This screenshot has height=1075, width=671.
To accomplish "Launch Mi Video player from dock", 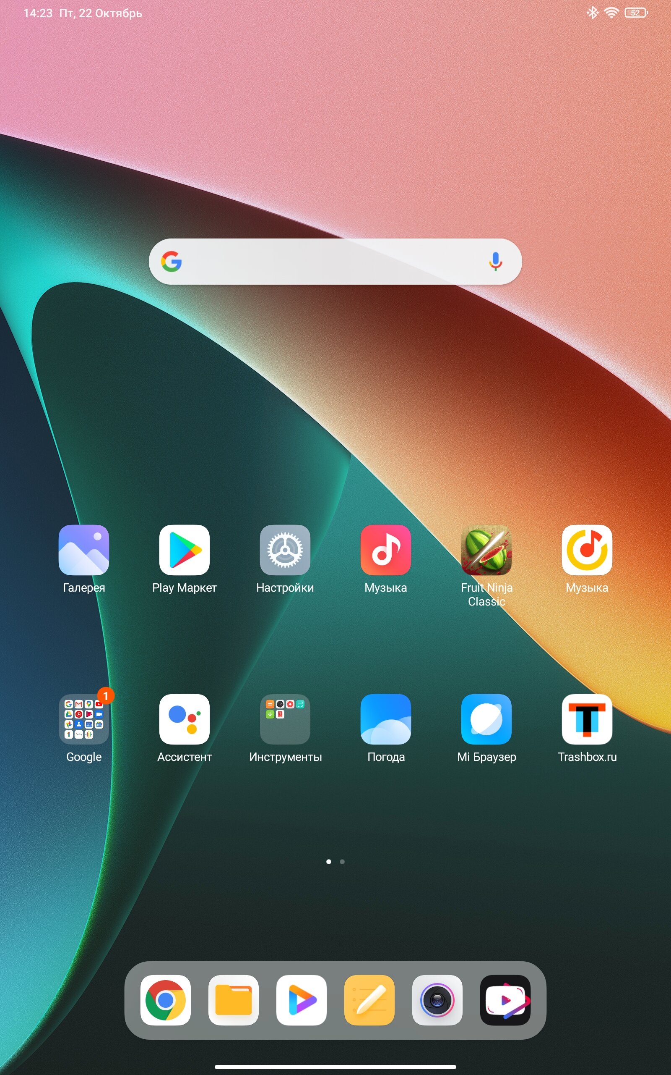I will pos(302,1000).
